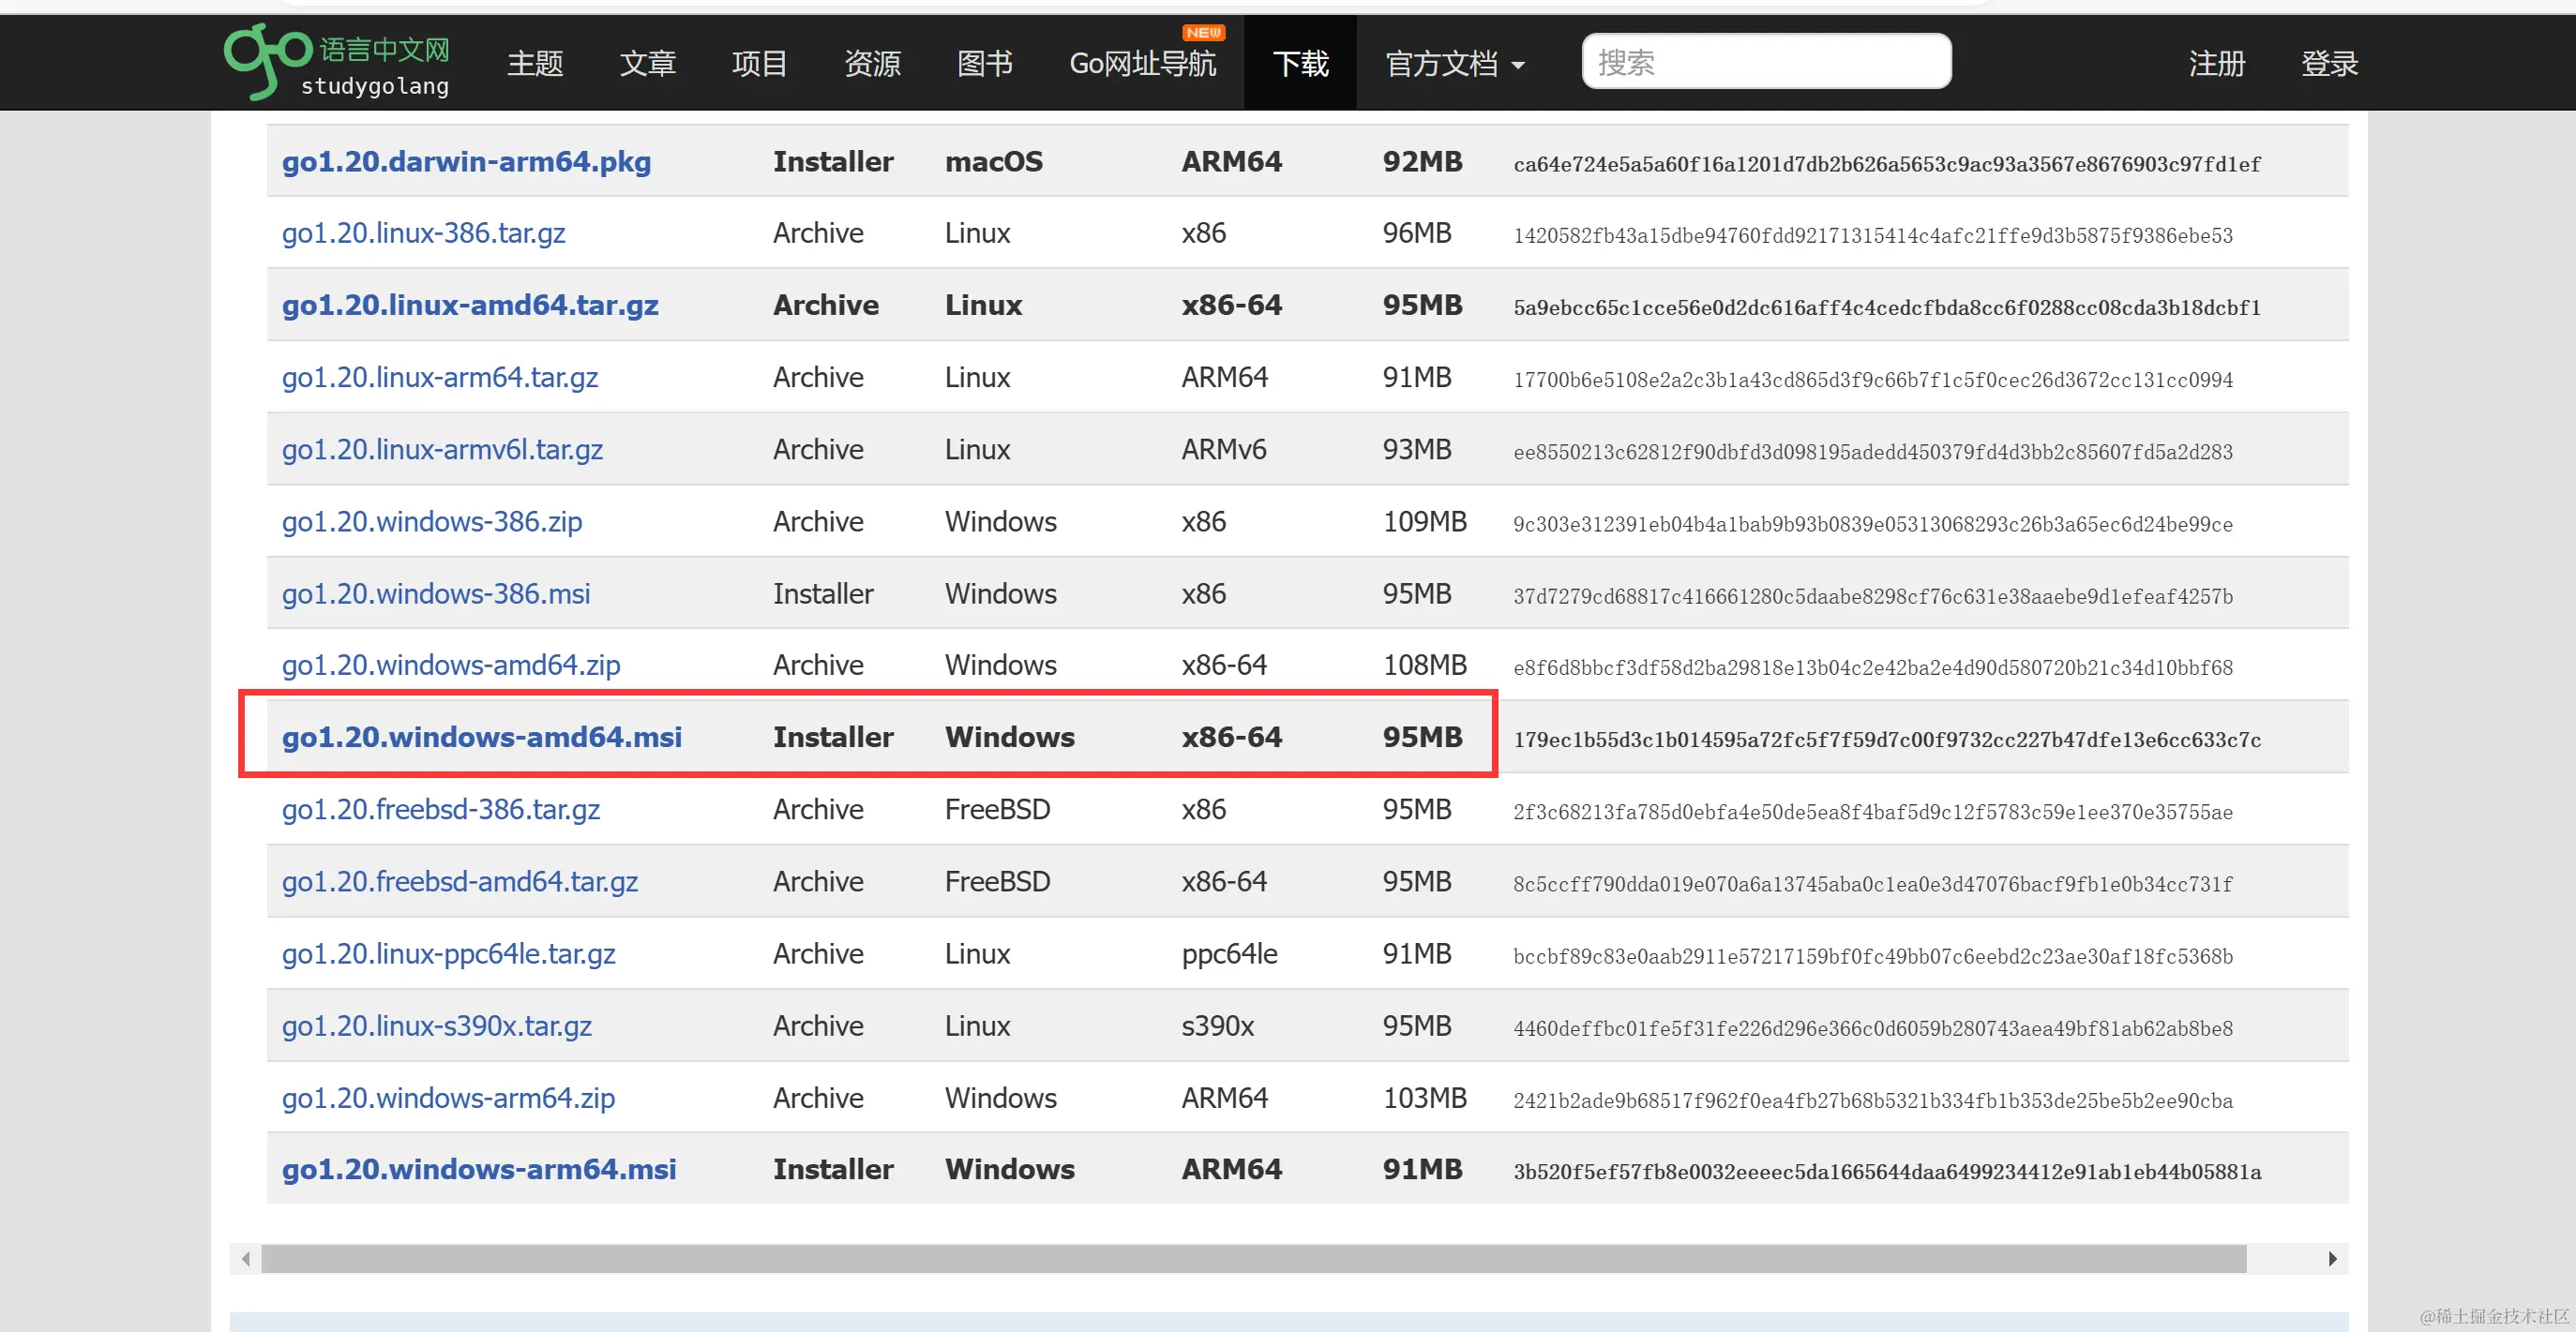This screenshot has height=1332, width=2576.
Task: Click the 登录 login link
Action: click(2329, 64)
